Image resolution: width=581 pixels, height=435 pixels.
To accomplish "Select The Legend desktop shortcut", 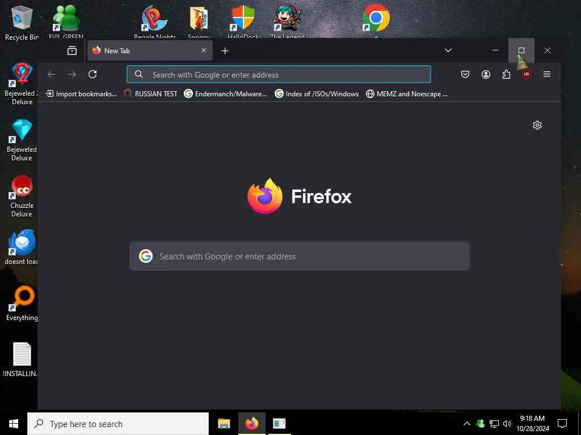I will (x=288, y=22).
